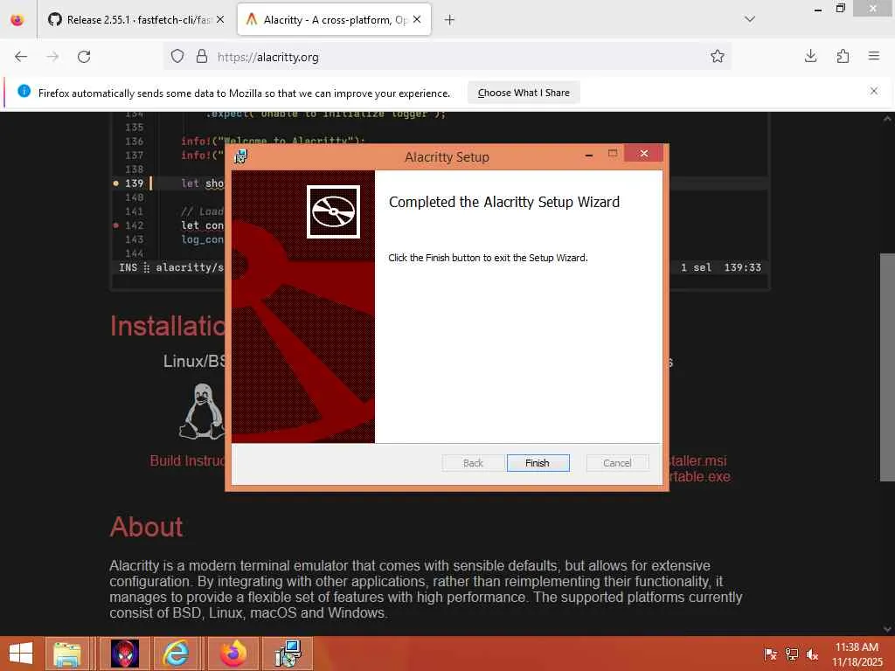Open the Build Instructions link
This screenshot has height=671, width=895.
tap(187, 460)
